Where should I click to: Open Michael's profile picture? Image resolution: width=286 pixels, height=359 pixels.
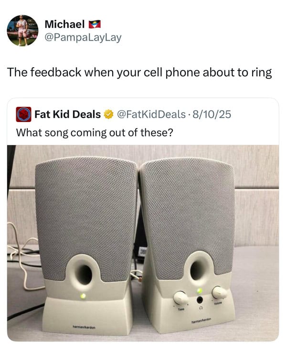22,31
